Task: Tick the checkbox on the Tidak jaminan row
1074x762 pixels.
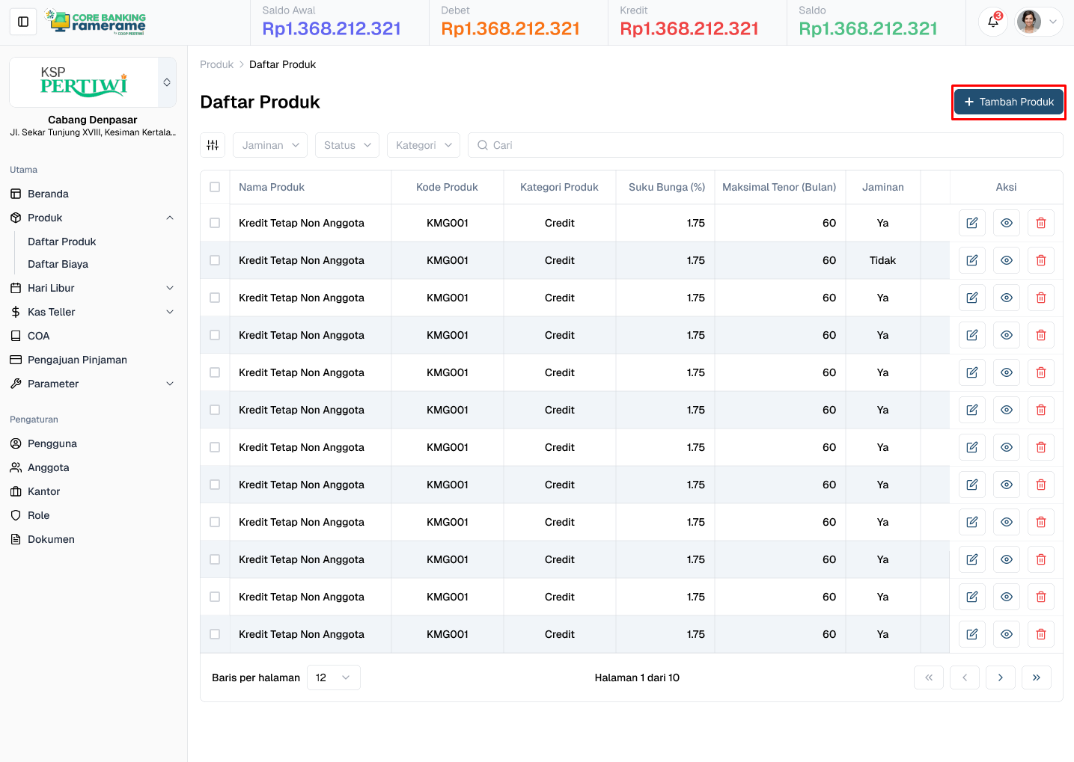Action: tap(215, 259)
